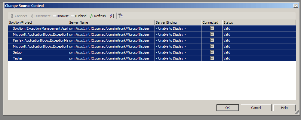301x120 pixels.
Task: Sort by the Status column header
Action: coord(259,22)
